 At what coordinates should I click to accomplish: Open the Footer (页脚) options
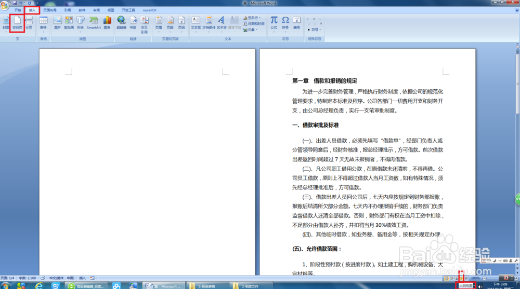170,23
